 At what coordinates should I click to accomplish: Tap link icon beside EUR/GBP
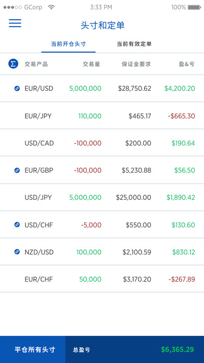17,171
